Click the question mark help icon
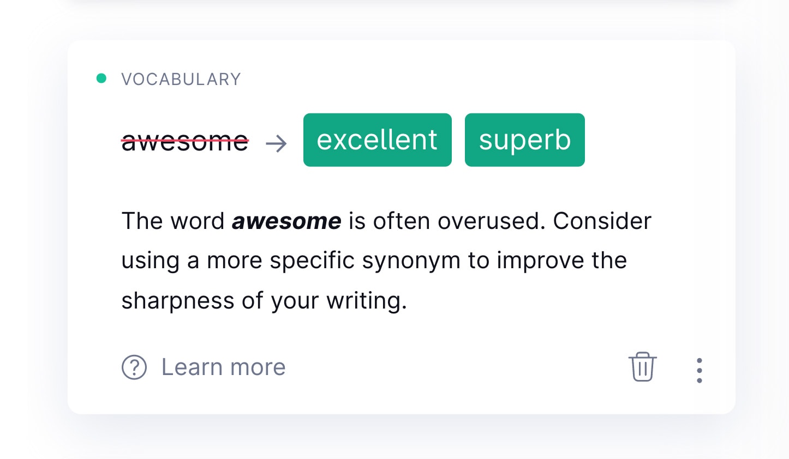This screenshot has height=459, width=789. point(134,367)
